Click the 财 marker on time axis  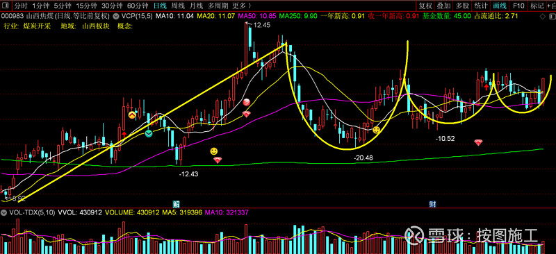pyautogui.click(x=432, y=204)
